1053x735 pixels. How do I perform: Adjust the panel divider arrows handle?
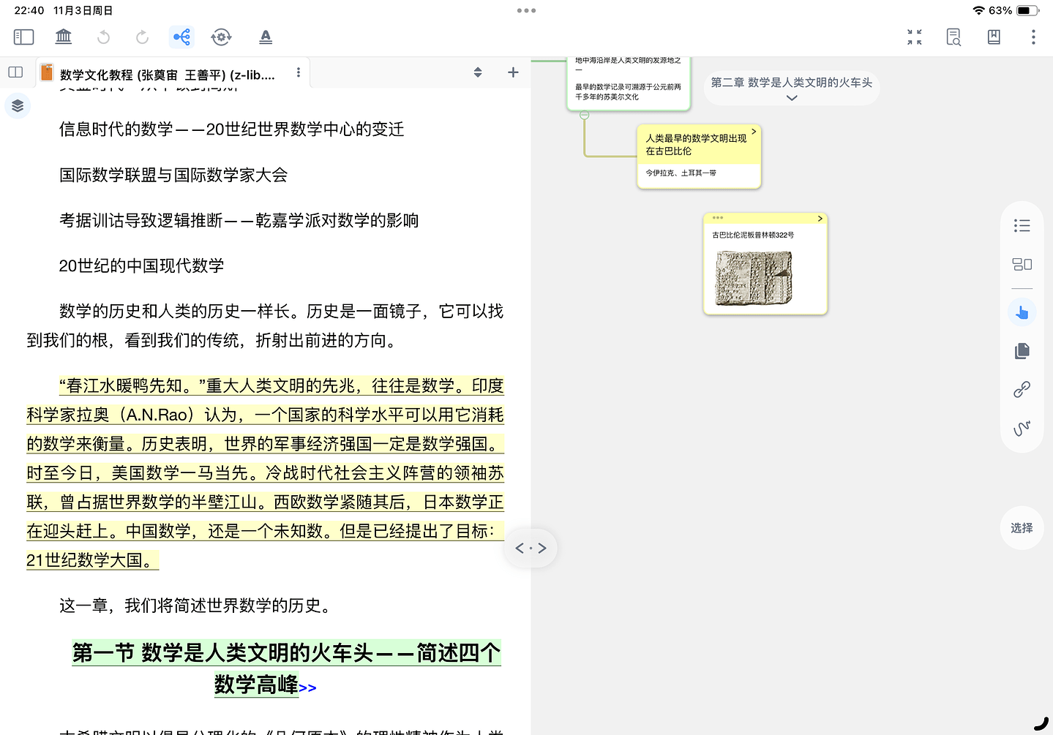click(531, 548)
